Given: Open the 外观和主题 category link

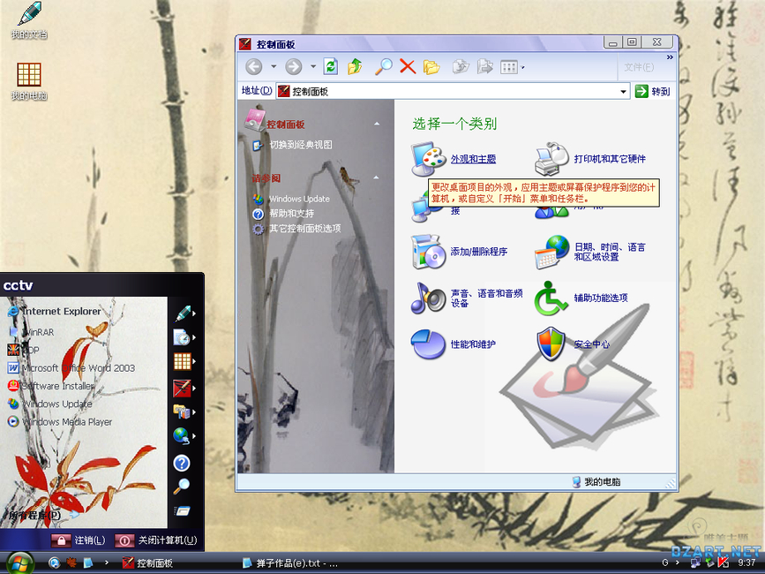Looking at the screenshot, I should pos(473,159).
